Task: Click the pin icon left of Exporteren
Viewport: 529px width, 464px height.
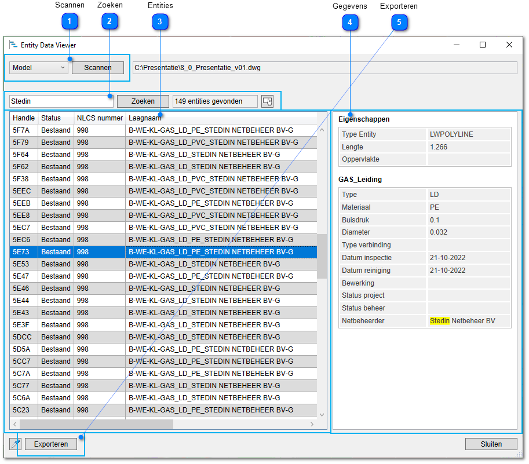Action: click(x=16, y=444)
